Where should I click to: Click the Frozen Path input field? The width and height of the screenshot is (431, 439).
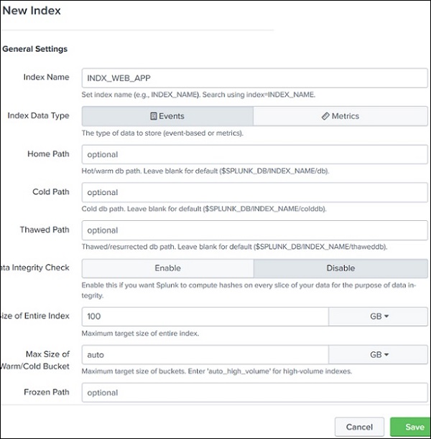[x=255, y=392]
